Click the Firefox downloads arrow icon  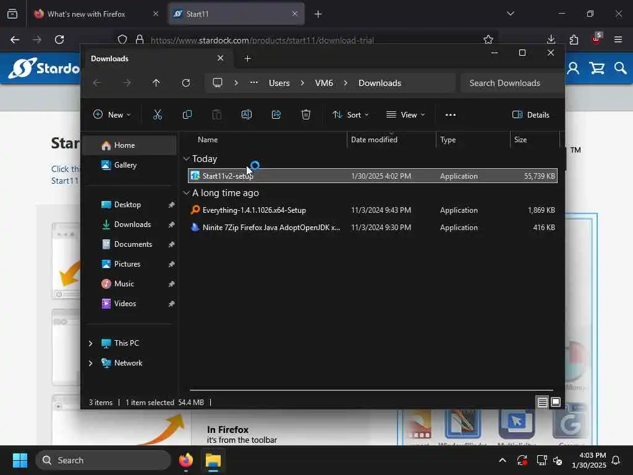point(551,40)
